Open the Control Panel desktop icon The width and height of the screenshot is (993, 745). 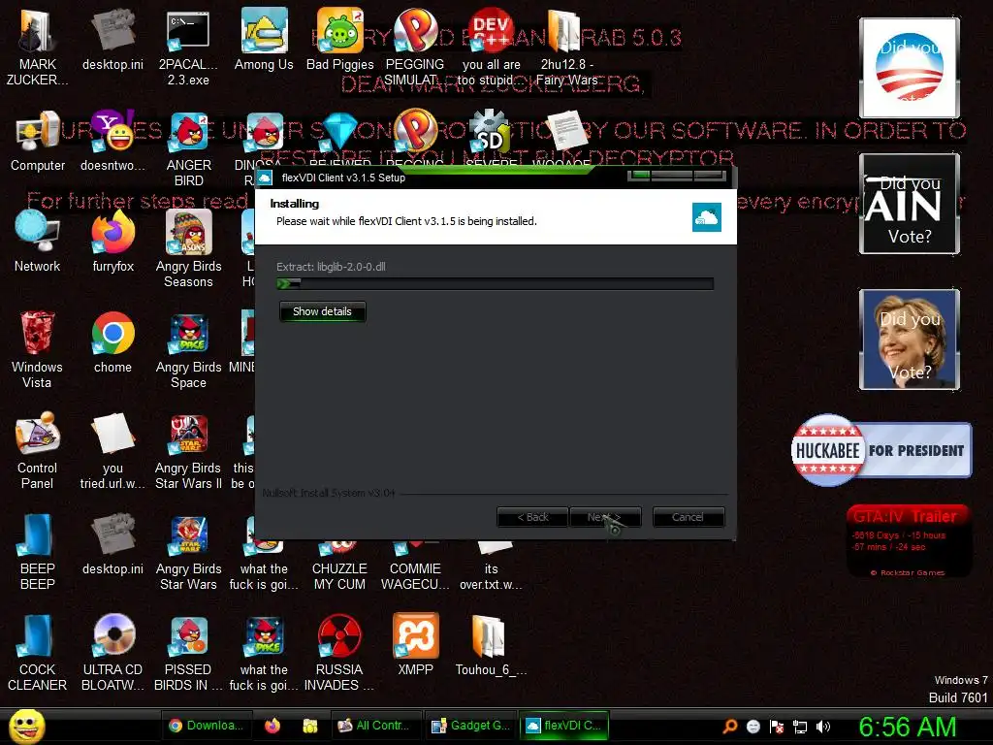point(37,450)
